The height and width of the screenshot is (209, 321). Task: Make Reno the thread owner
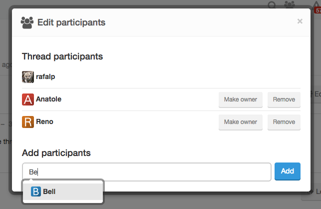[241, 122]
